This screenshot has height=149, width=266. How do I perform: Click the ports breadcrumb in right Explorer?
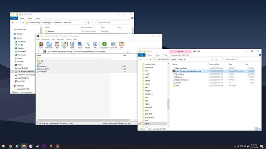coord(174,60)
